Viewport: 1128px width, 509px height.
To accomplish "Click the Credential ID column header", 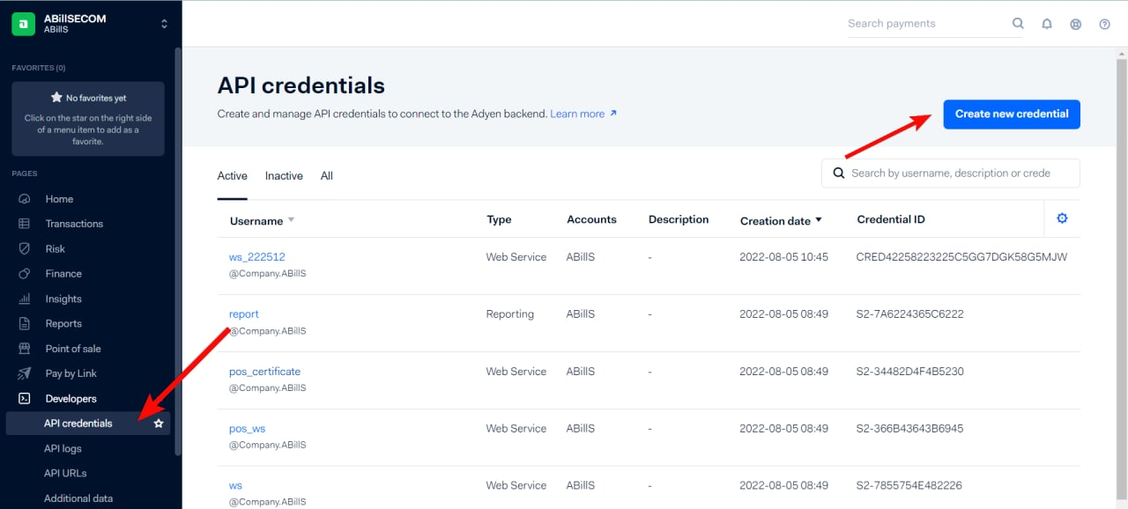I will pyautogui.click(x=891, y=219).
